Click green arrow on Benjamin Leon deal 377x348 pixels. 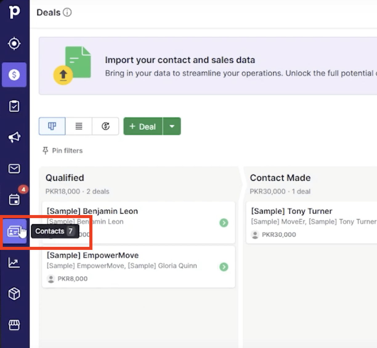point(224,222)
